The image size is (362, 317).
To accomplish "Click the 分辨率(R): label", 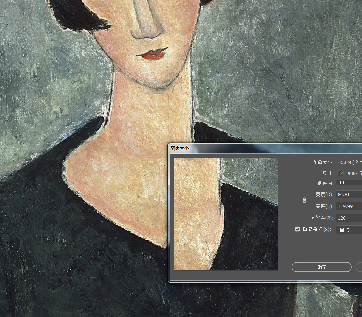I will 322,218.
